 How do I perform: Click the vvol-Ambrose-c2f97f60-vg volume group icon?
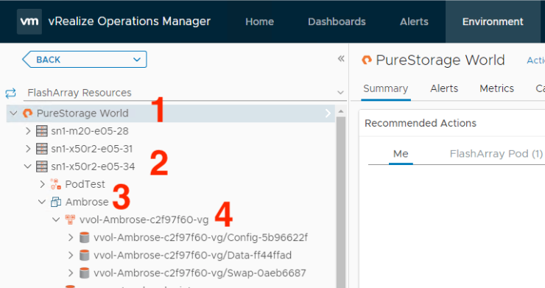tap(70, 219)
